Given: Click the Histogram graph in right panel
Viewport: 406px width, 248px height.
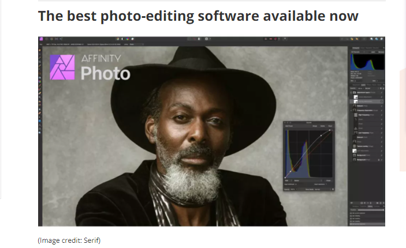Looking at the screenshot, I should (x=365, y=60).
